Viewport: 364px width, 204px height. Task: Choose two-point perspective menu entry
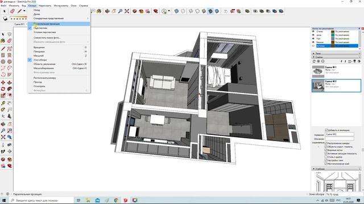tap(59, 32)
